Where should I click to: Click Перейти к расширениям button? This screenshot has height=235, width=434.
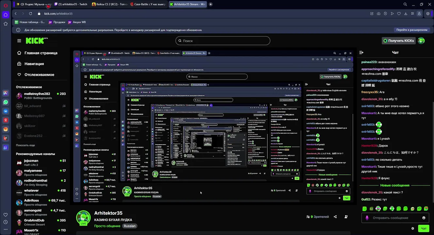tap(411, 30)
